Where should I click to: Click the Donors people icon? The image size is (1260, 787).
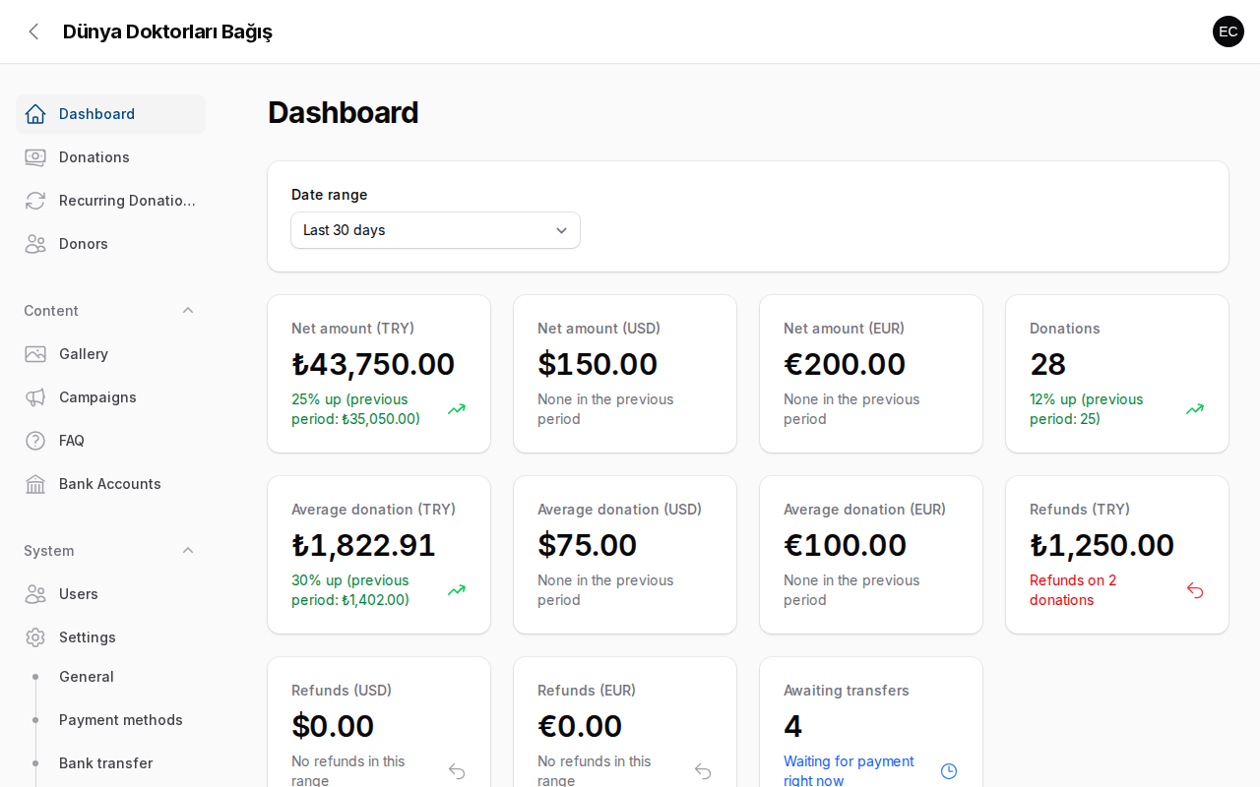[x=35, y=244]
